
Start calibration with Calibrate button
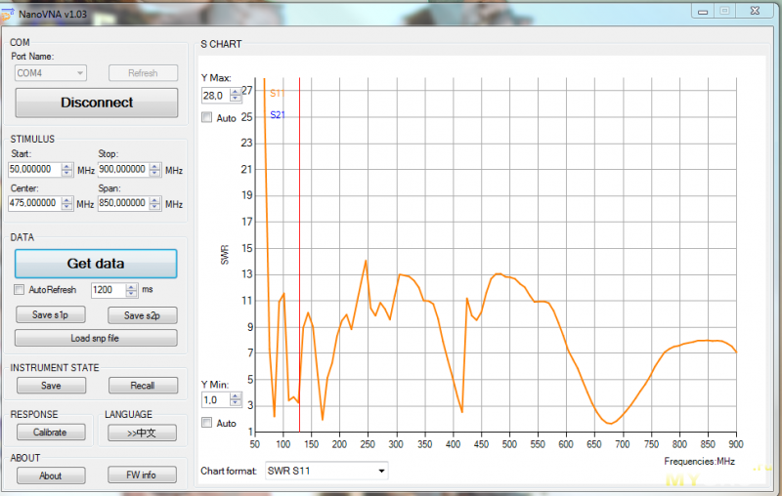click(x=51, y=432)
